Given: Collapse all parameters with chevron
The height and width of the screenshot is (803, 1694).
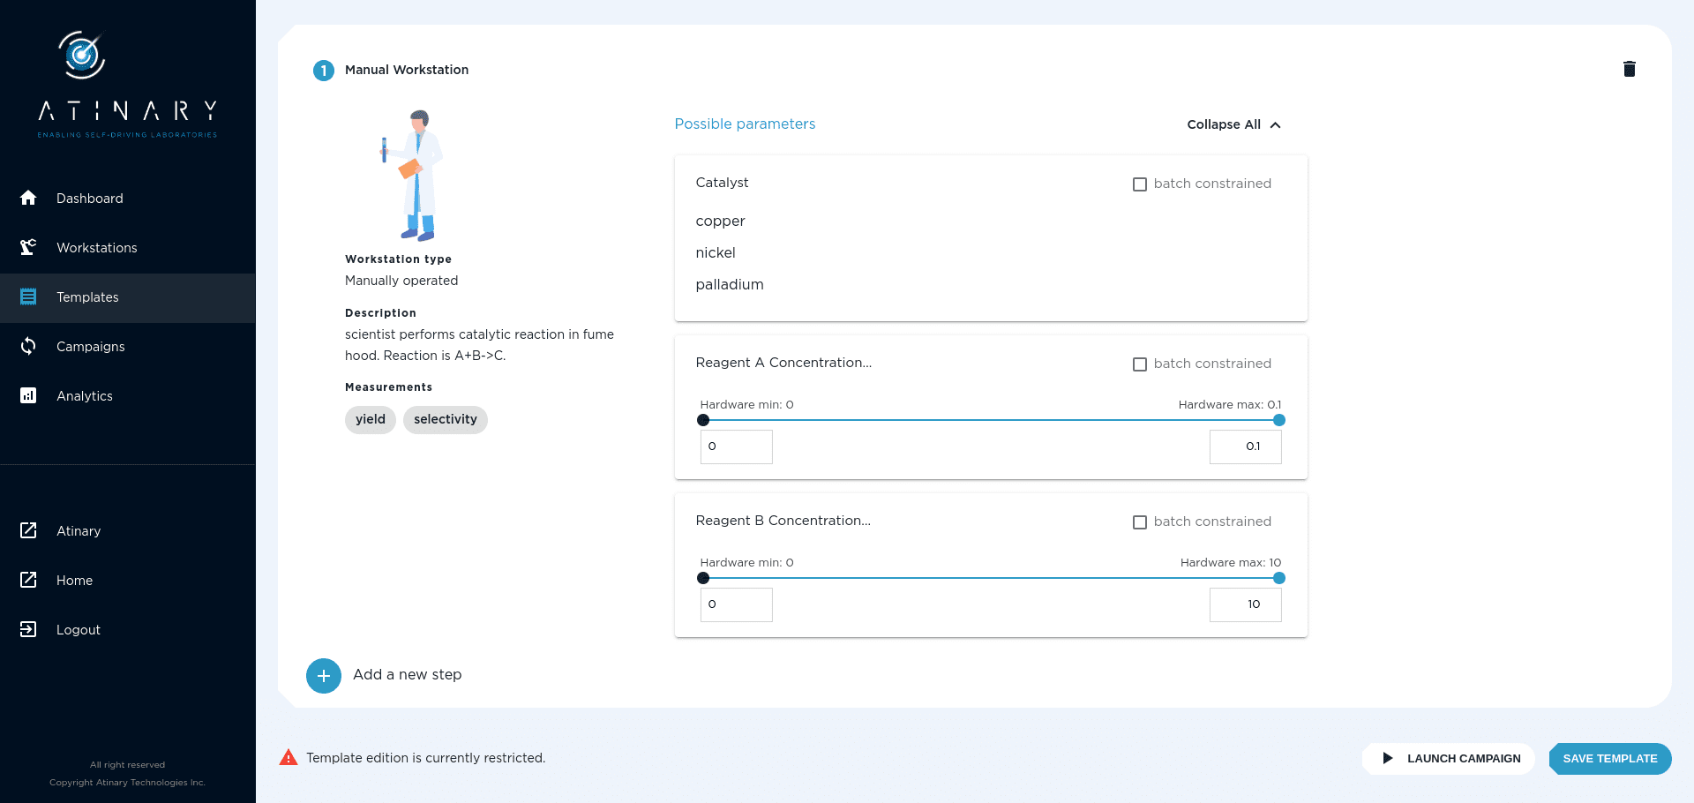Looking at the screenshot, I should [1275, 124].
